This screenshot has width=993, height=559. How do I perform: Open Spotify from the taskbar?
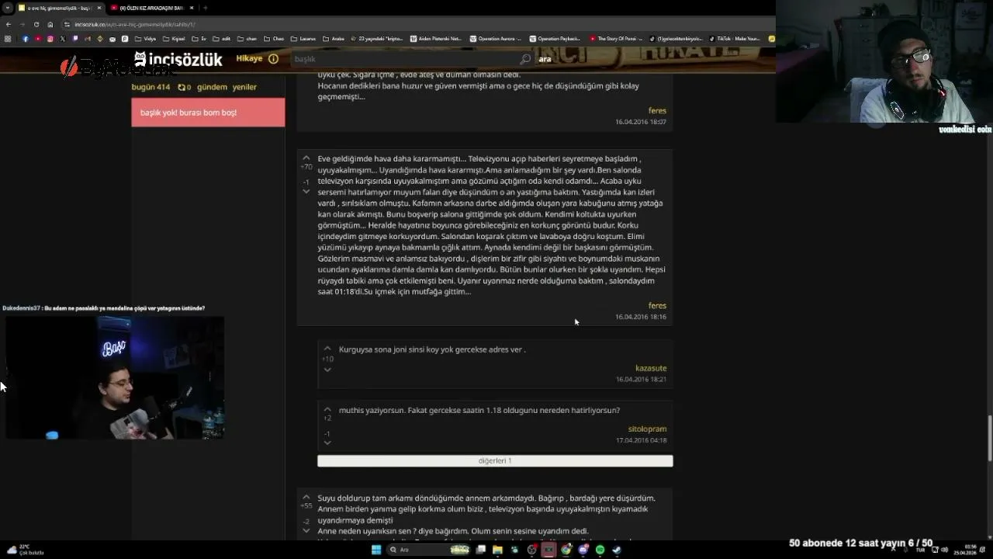600,550
